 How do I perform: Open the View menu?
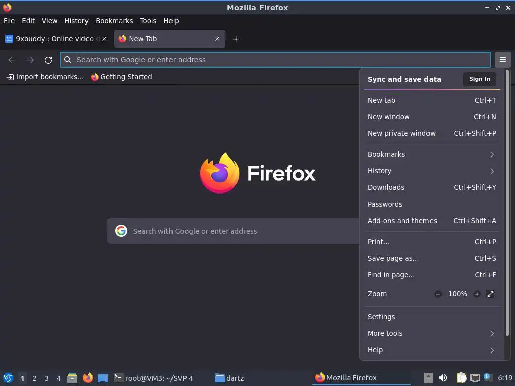coord(50,21)
